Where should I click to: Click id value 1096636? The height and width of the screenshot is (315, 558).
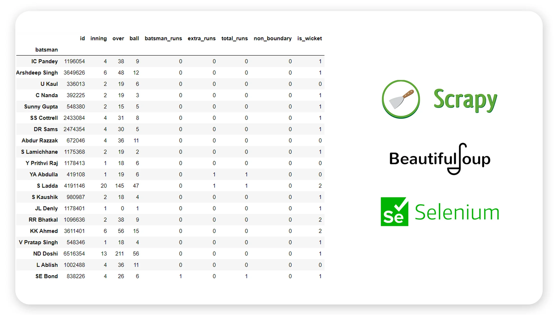tap(75, 220)
